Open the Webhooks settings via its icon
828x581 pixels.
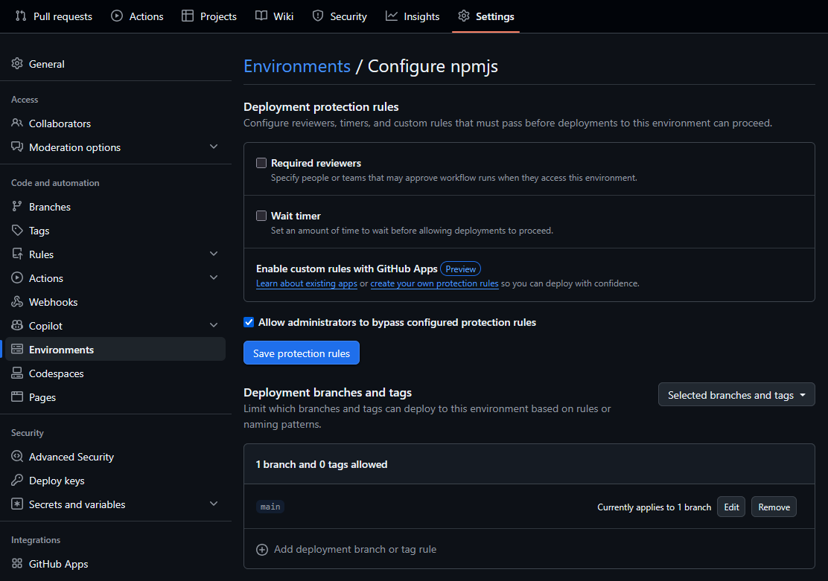click(16, 301)
